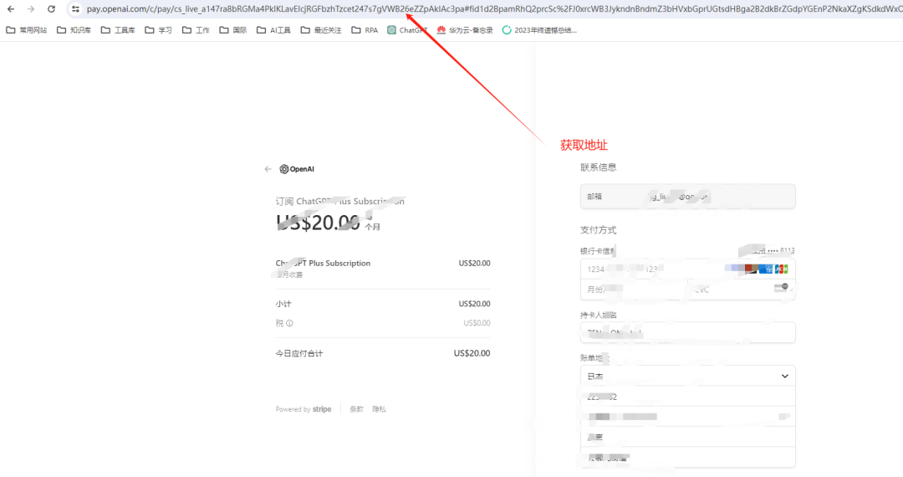Open the 工作 bookmark folder

[x=196, y=30]
